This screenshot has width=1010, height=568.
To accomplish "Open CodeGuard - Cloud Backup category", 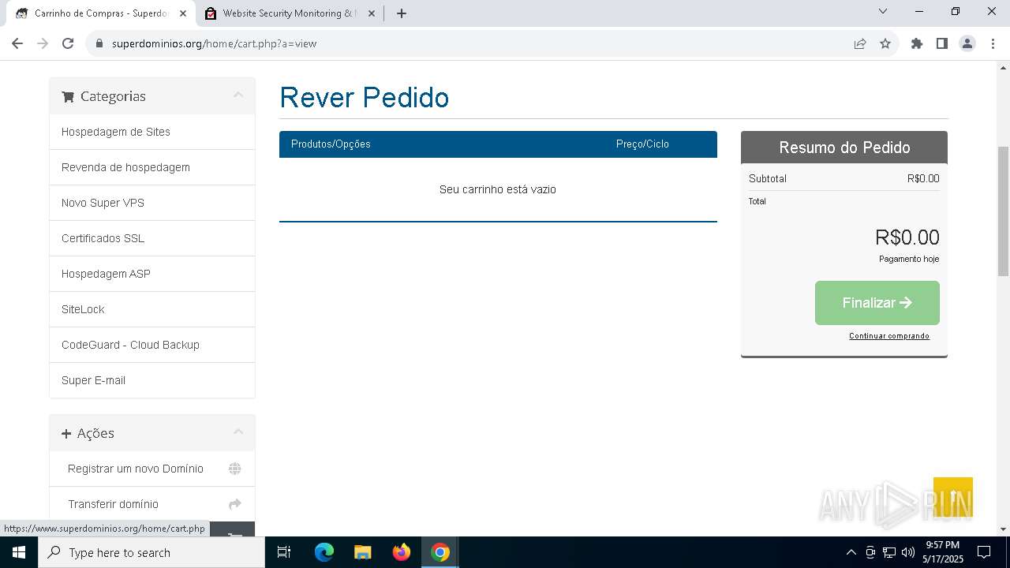I will [x=152, y=345].
